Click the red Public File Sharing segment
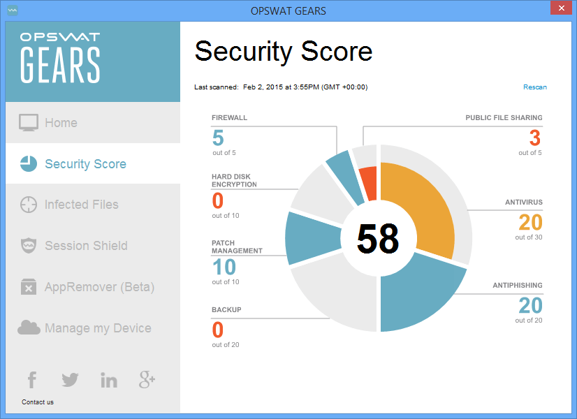 click(x=369, y=184)
